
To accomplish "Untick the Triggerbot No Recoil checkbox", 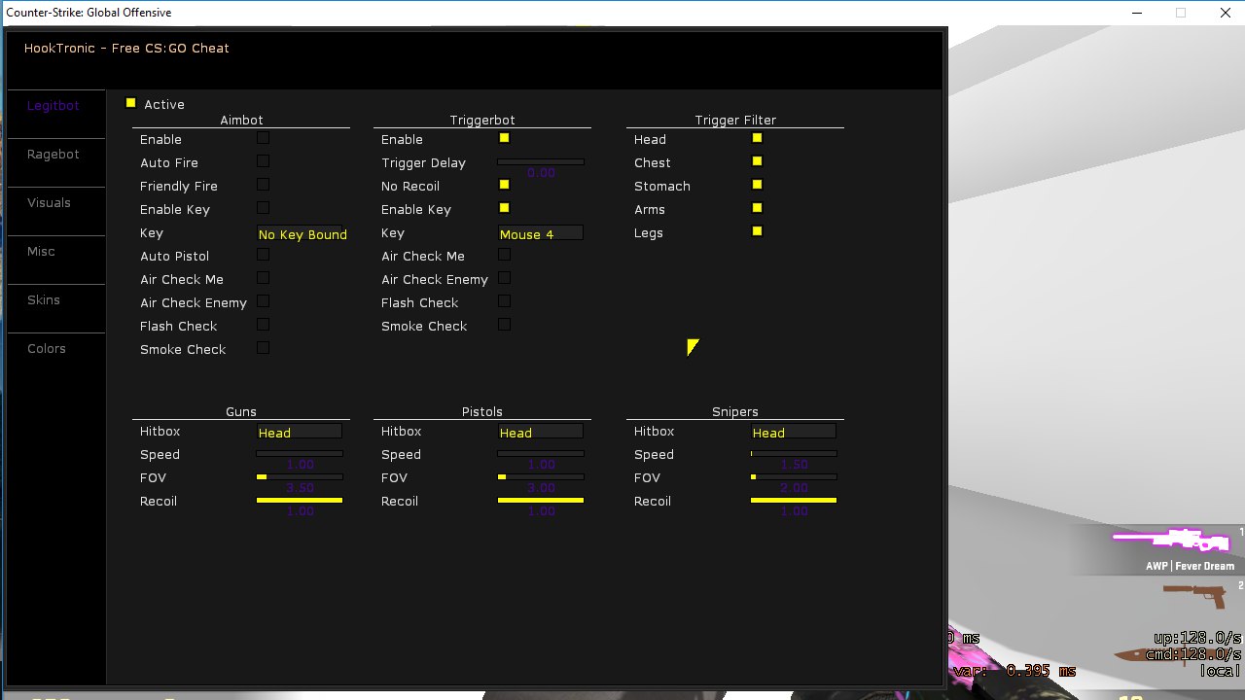I will tap(504, 185).
